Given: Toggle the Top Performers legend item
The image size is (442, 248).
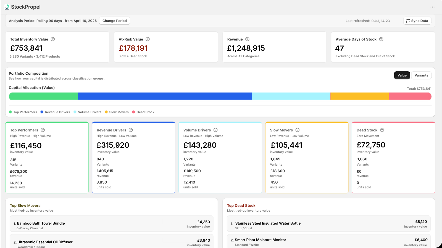Looking at the screenshot, I should [x=23, y=112].
